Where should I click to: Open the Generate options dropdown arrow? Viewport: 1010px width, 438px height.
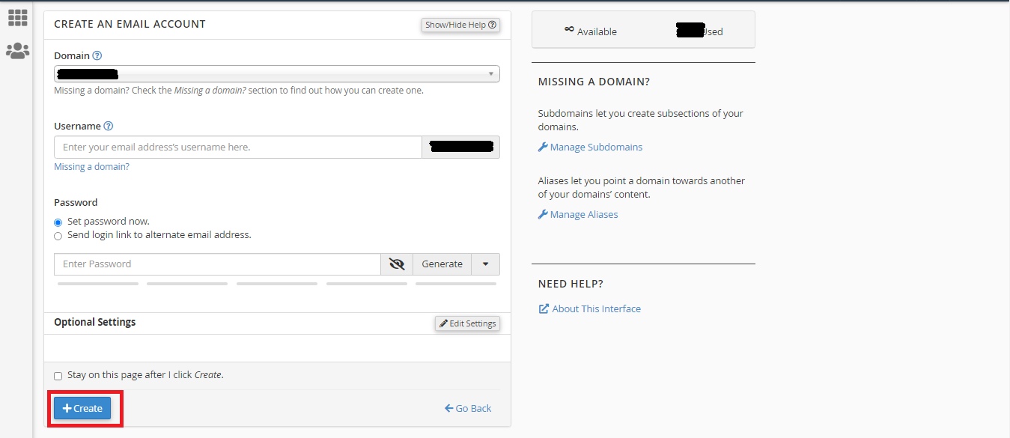click(x=486, y=264)
